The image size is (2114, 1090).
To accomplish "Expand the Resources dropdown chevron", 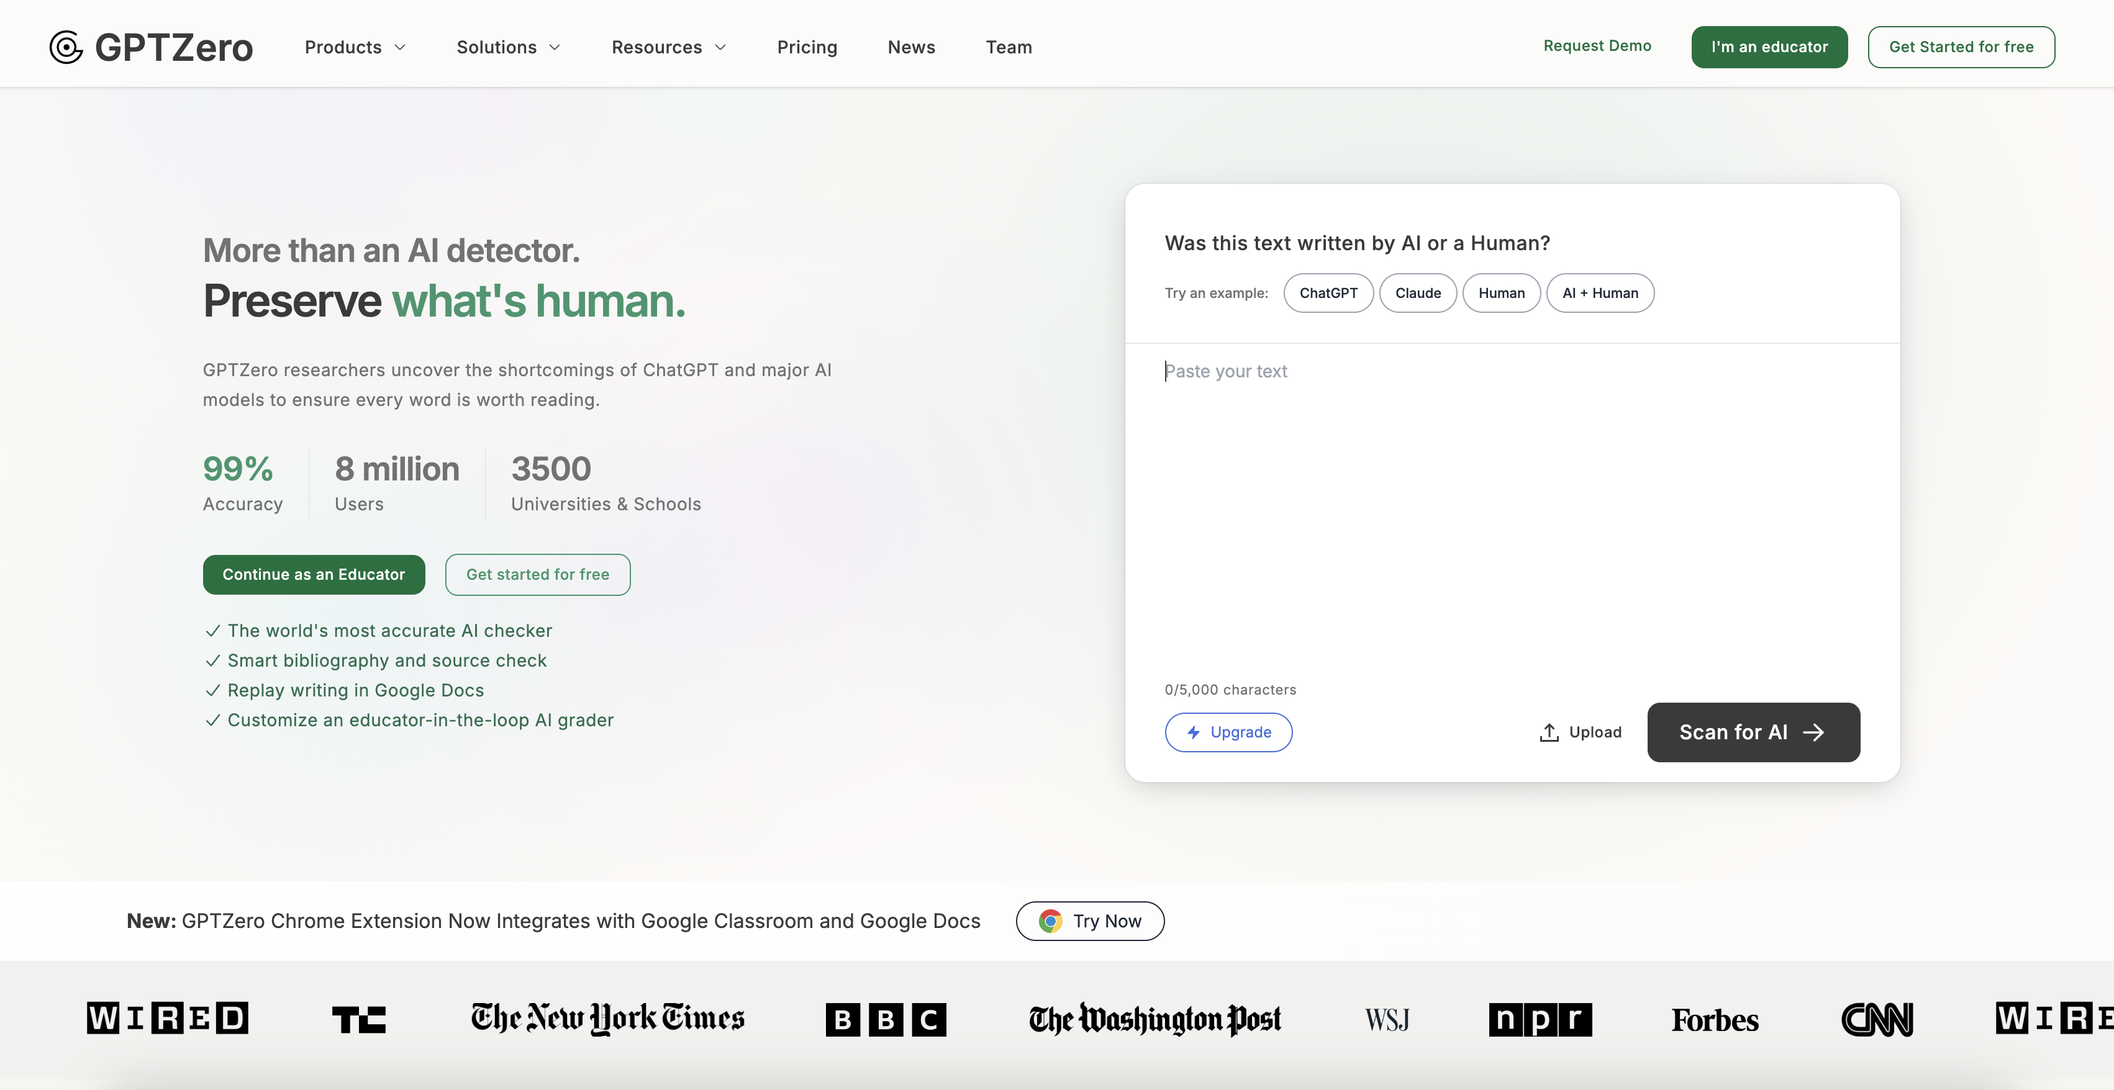I will [x=720, y=48].
